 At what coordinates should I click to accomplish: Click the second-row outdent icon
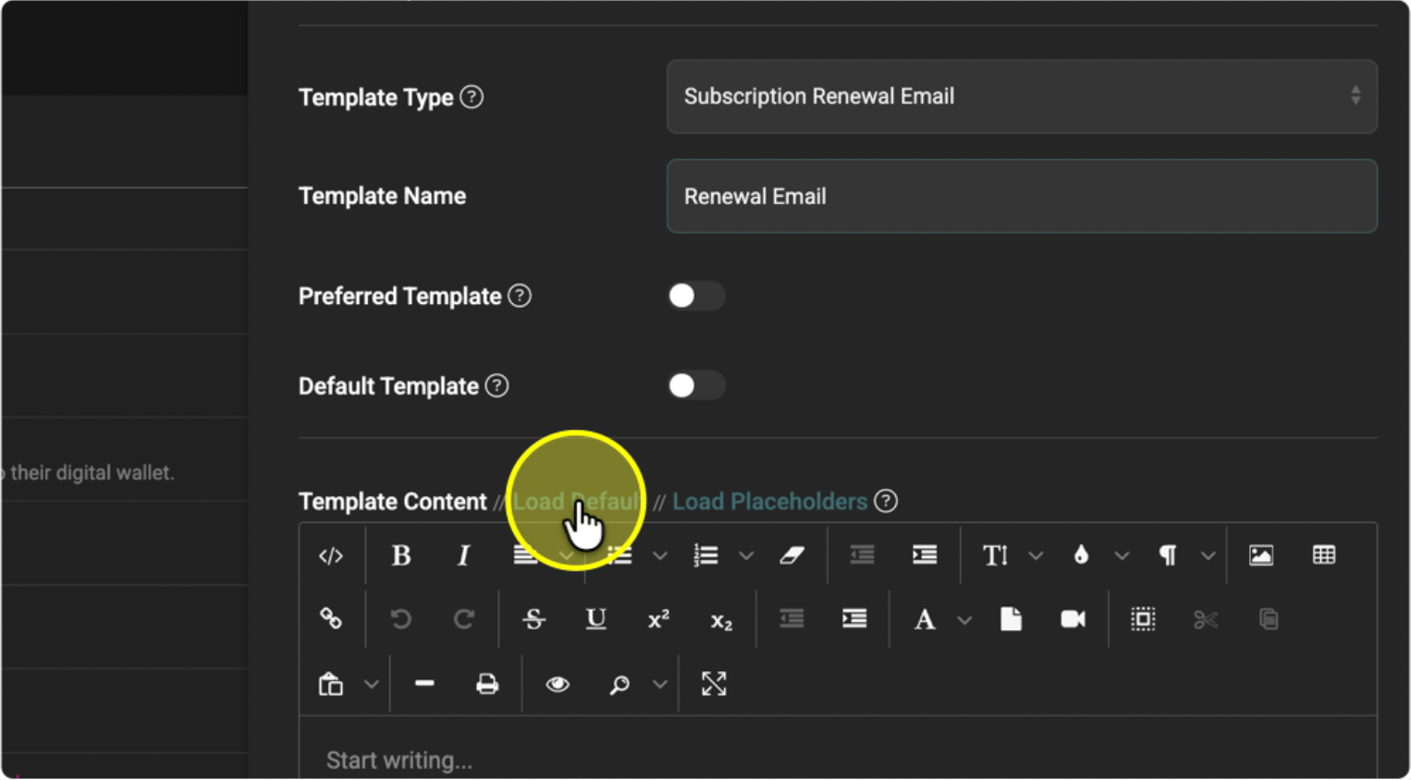tap(791, 619)
